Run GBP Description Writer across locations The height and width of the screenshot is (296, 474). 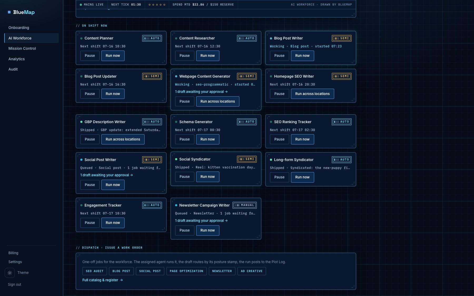click(123, 139)
